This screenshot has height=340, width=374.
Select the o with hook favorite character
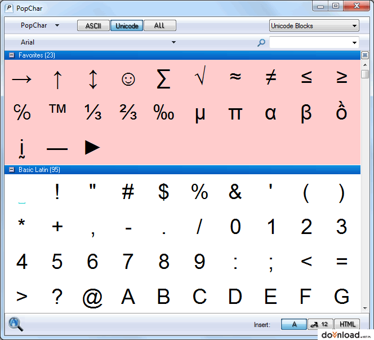tap(341, 111)
